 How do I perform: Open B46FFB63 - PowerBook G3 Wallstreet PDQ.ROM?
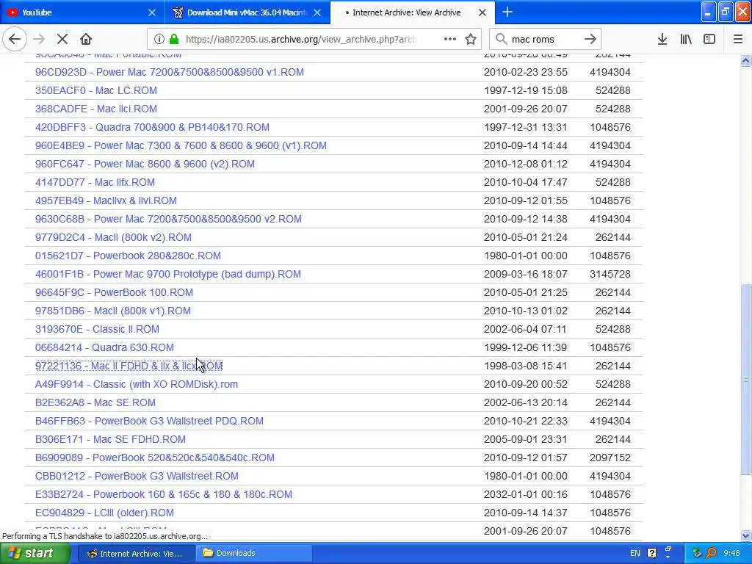coord(149,421)
